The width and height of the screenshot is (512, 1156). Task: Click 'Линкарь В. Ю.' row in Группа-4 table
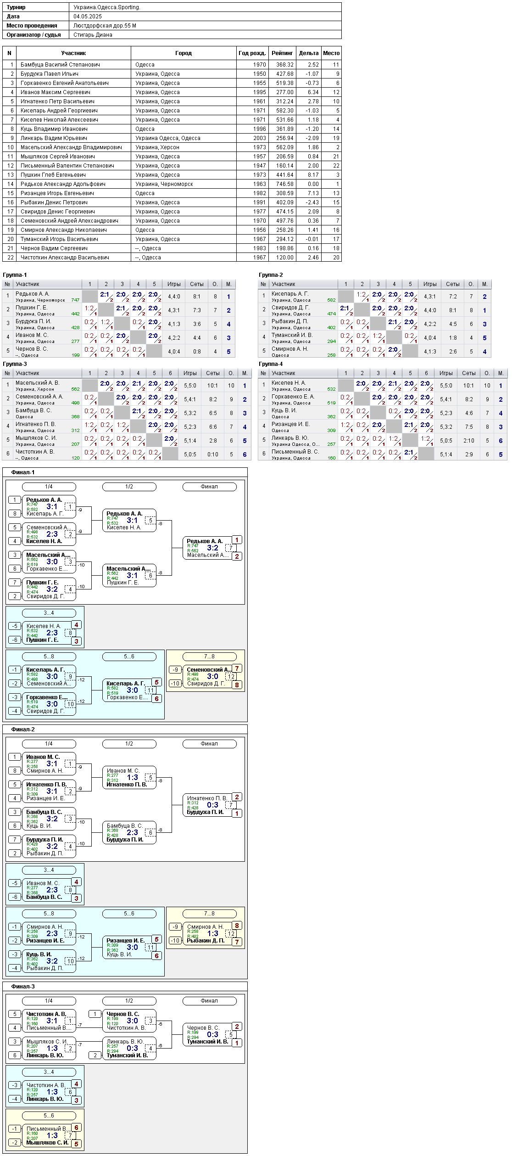[x=383, y=441]
